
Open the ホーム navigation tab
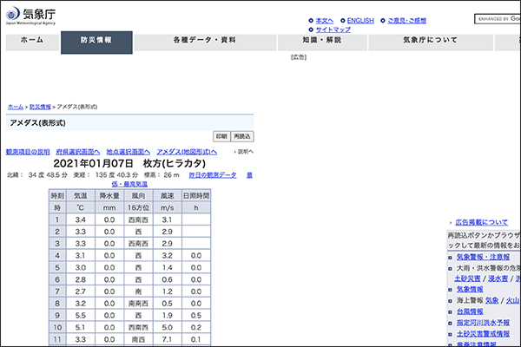[31, 41]
